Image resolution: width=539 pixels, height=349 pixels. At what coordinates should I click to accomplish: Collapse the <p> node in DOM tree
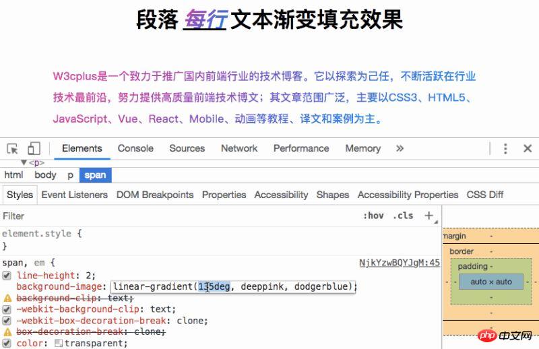(24, 162)
